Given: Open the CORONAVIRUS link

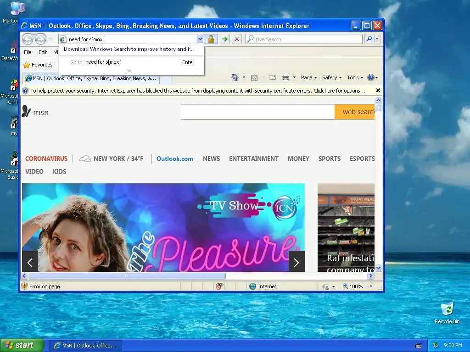Looking at the screenshot, I should coord(46,159).
